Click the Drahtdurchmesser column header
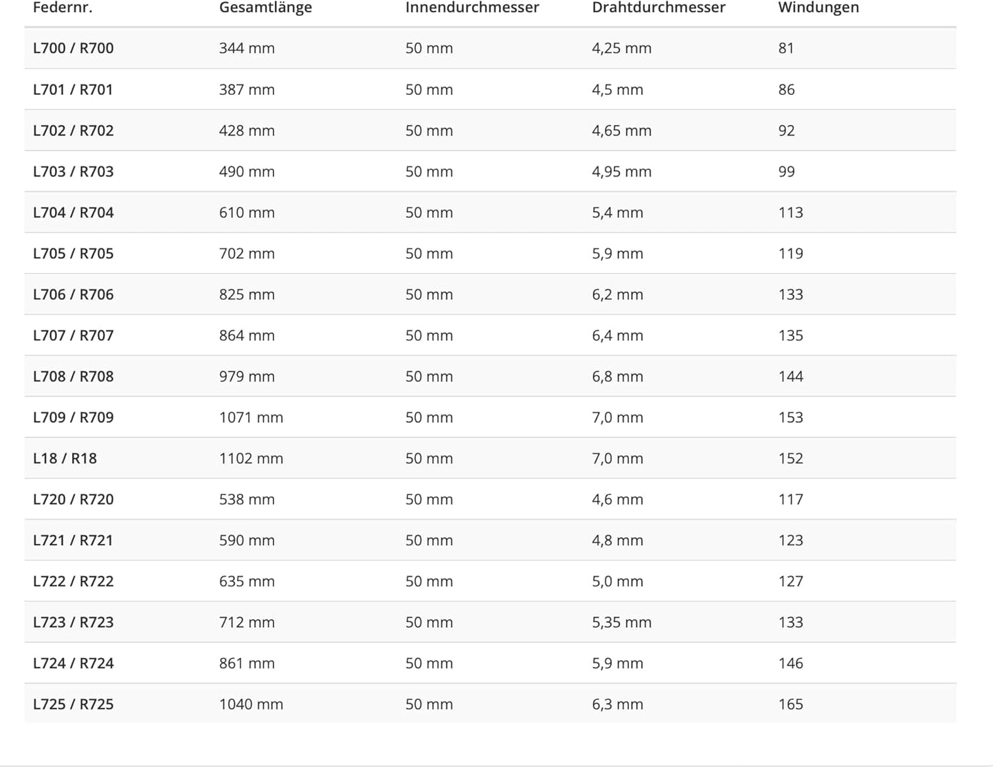Screen dimensions: 993x768 (658, 8)
